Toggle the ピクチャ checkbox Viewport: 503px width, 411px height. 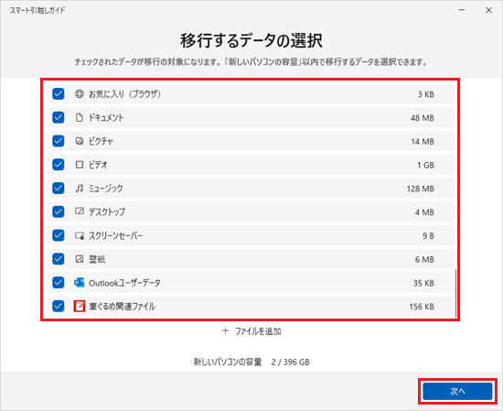click(x=58, y=141)
